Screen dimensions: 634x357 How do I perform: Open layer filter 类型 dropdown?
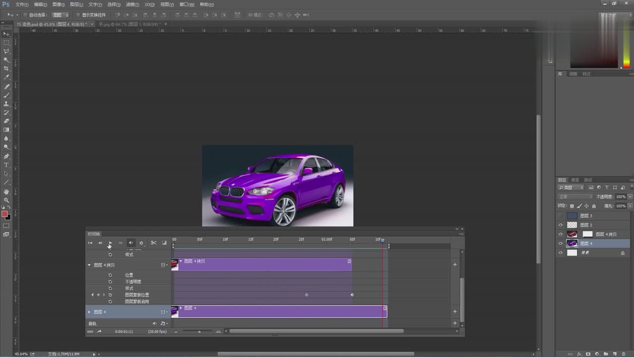tap(571, 187)
